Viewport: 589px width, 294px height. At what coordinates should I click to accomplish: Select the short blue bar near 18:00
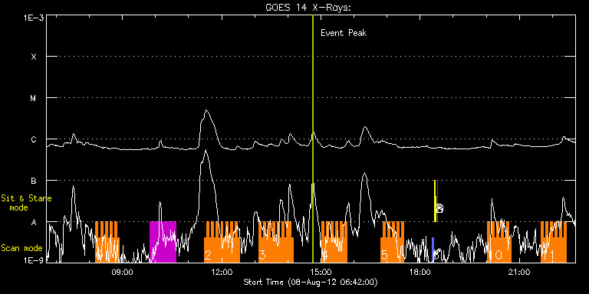[433, 250]
